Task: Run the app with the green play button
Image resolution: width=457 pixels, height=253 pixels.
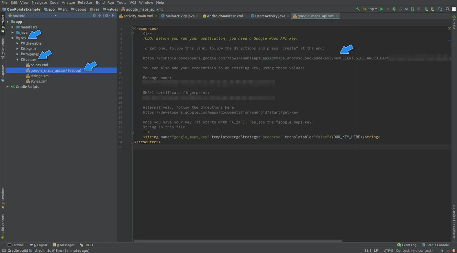Action: click(x=382, y=9)
